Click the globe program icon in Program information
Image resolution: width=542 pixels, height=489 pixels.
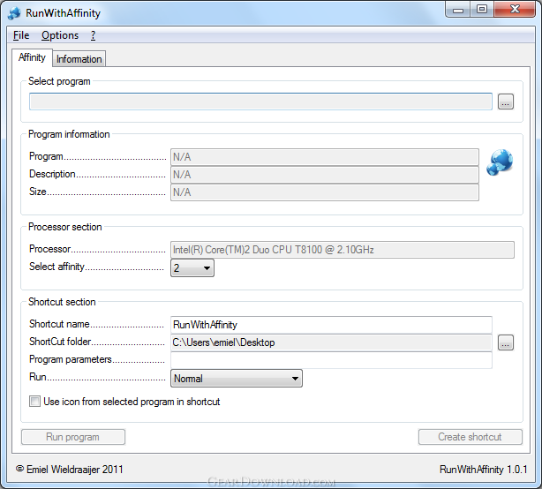500,162
